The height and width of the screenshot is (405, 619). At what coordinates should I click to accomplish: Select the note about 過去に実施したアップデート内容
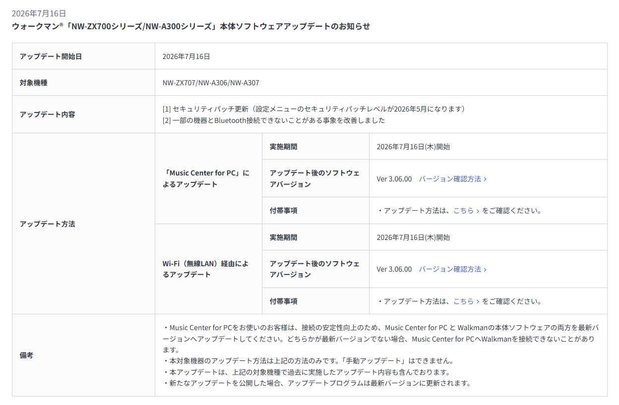click(x=306, y=372)
